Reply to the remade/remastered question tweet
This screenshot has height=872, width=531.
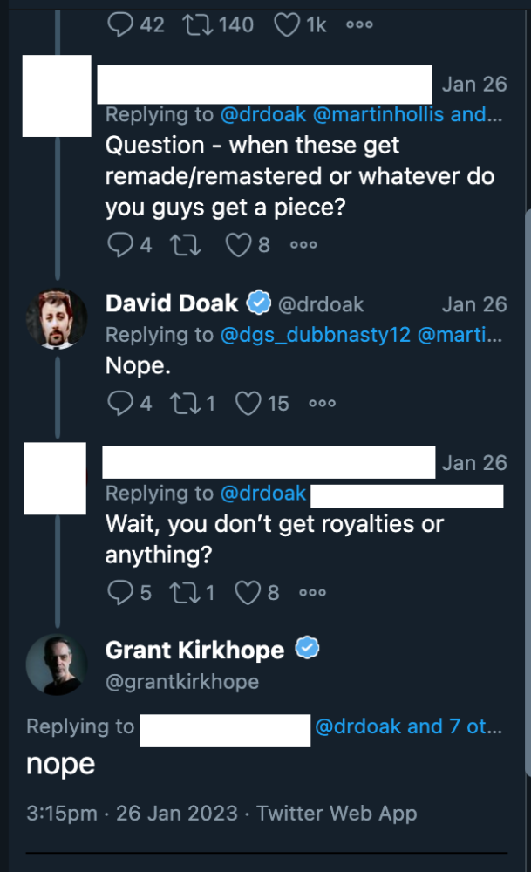(119, 245)
